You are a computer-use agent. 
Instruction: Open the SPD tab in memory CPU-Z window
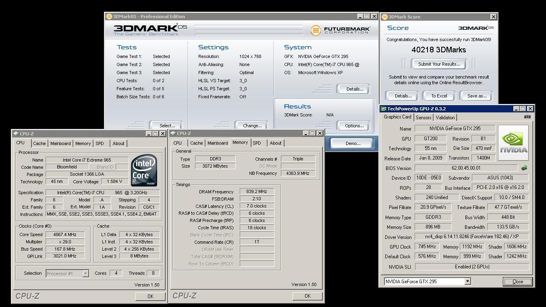(257, 143)
